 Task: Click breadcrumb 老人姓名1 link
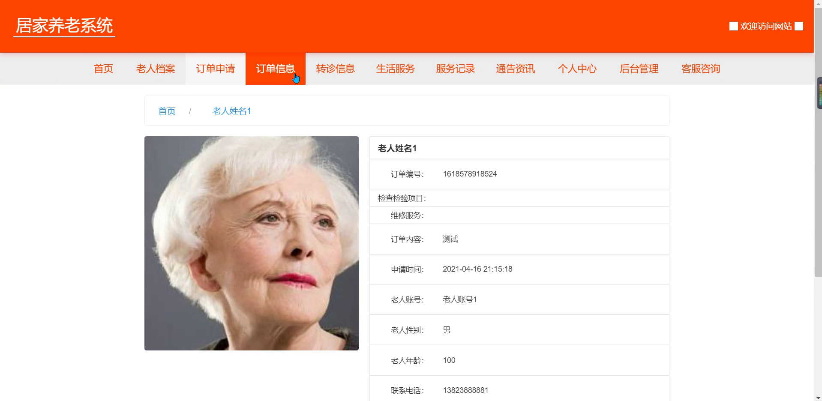tap(232, 111)
